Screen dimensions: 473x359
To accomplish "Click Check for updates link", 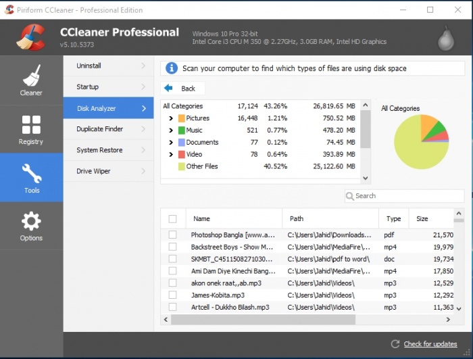I will pos(430,344).
